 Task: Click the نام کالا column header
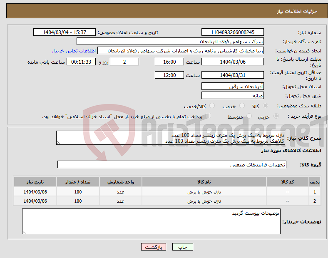[x=204, y=182]
